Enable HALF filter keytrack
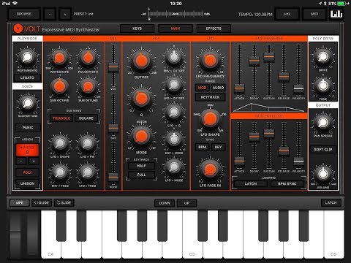Viewport: 351px width, 263px height. [x=141, y=166]
